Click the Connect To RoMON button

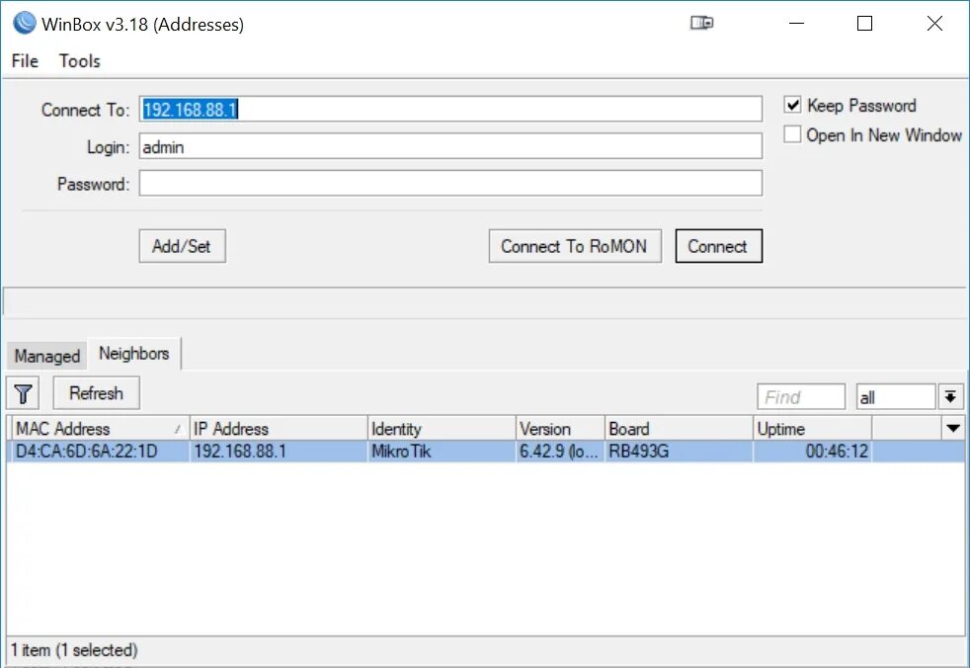click(x=575, y=246)
